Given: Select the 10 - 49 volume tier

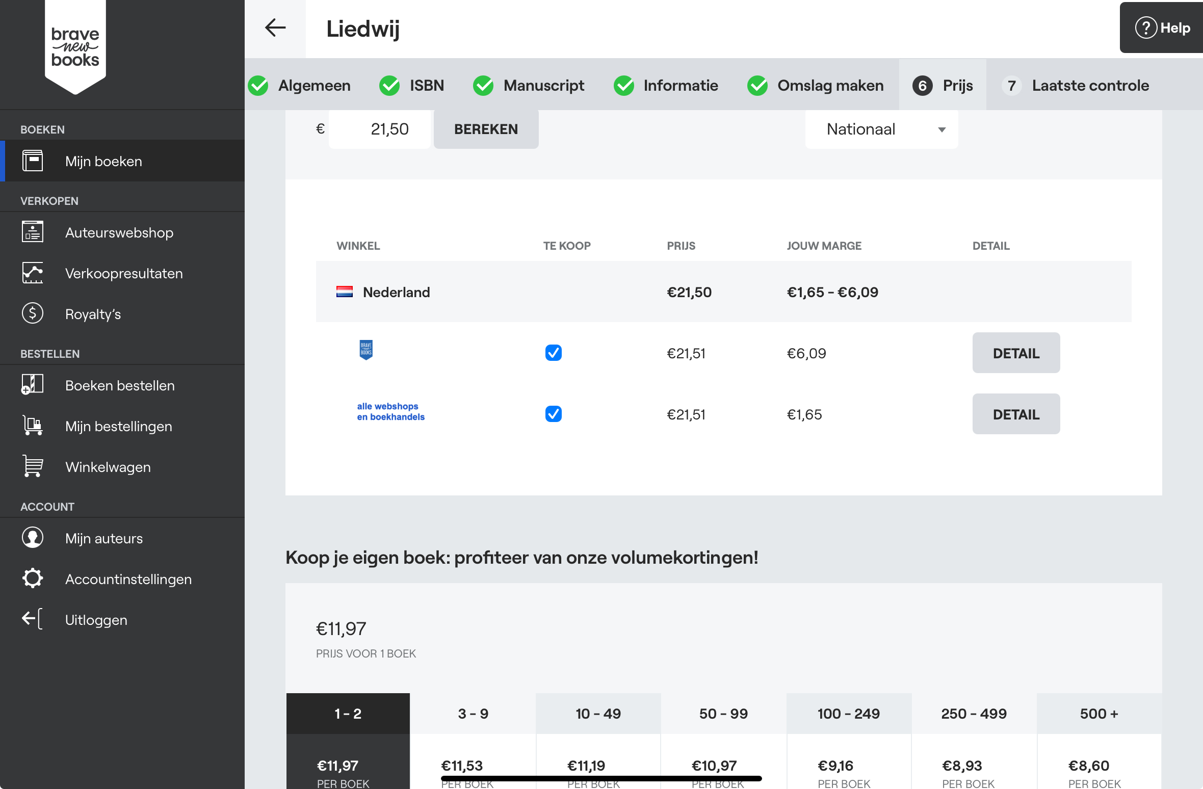Looking at the screenshot, I should 598,714.
